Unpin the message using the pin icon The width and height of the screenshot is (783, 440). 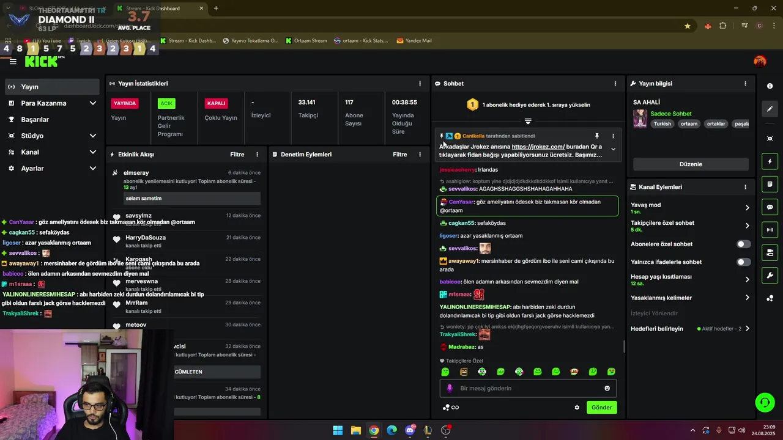597,136
